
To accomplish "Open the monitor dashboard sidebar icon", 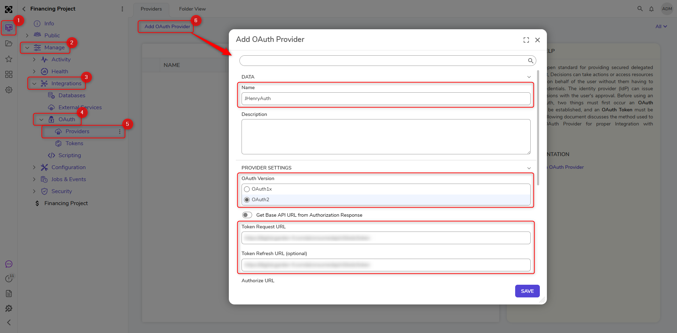I will pyautogui.click(x=9, y=27).
